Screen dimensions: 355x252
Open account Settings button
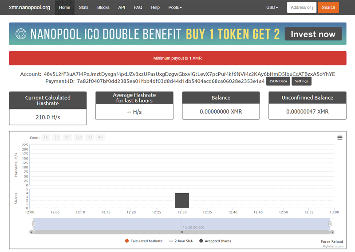tap(301, 81)
